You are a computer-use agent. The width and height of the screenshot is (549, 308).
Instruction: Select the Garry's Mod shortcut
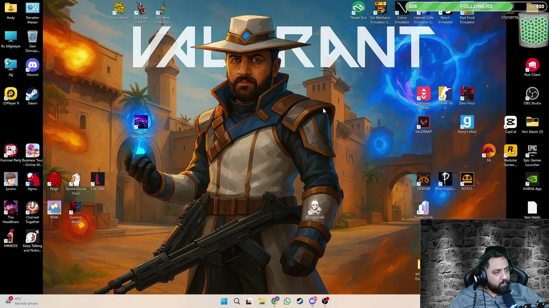[x=467, y=125]
